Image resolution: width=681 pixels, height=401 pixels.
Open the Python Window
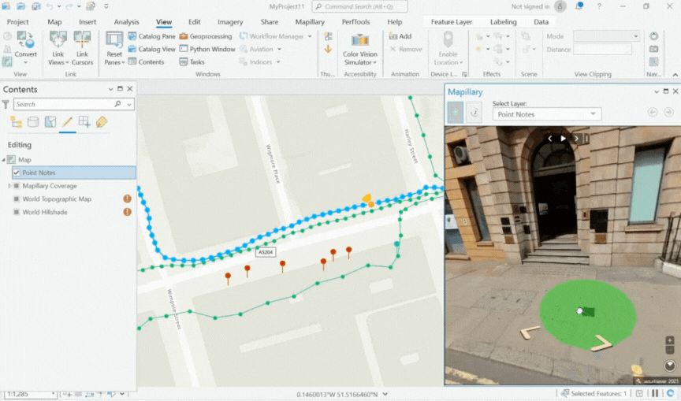[207, 49]
